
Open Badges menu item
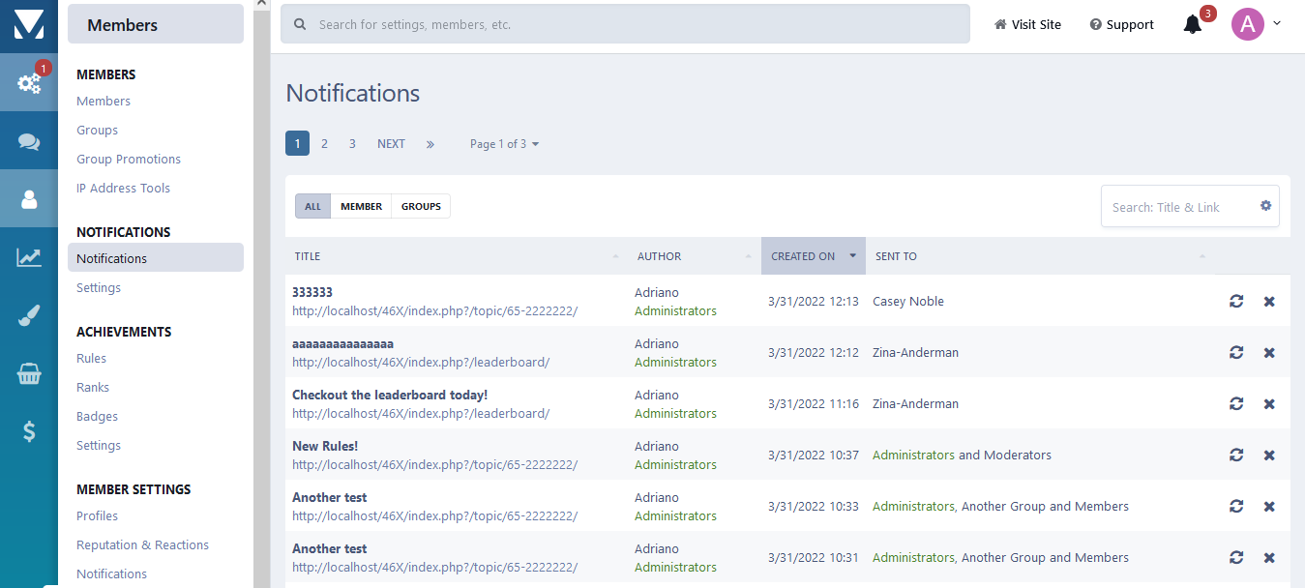click(97, 417)
